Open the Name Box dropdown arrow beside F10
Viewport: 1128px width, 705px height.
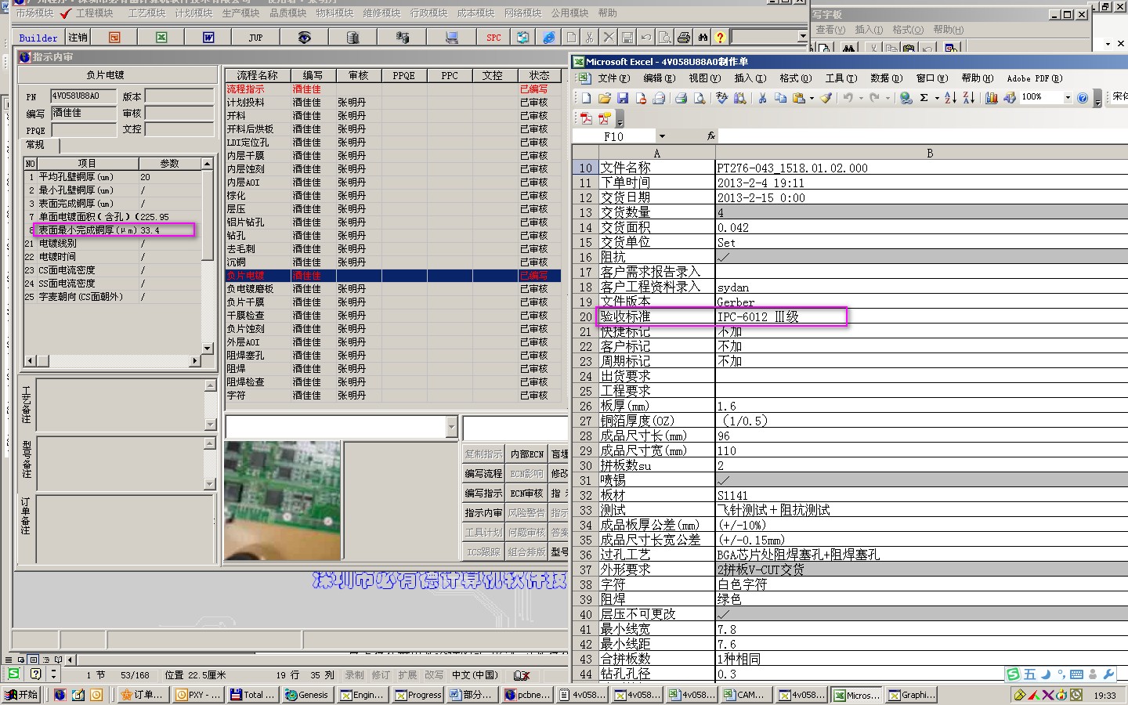tap(662, 136)
